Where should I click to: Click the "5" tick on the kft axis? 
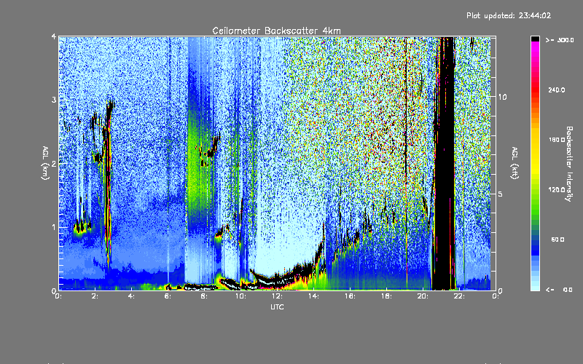pos(501,194)
